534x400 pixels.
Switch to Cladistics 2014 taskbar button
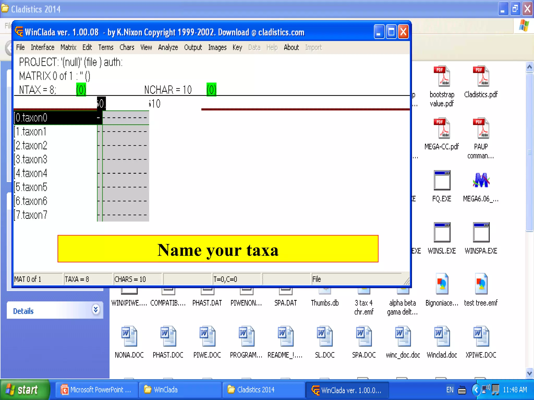click(x=264, y=390)
